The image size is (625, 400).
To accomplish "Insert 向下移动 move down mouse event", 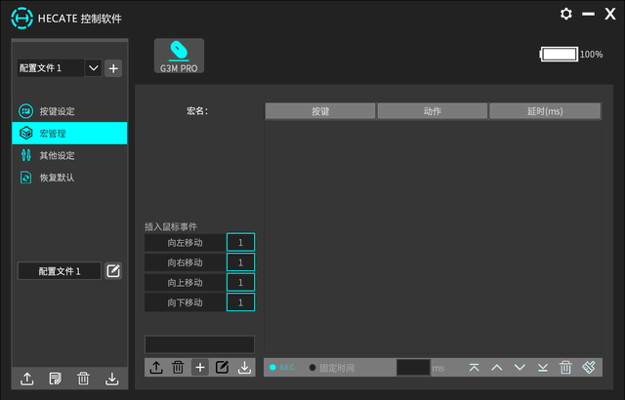I will 185,302.
